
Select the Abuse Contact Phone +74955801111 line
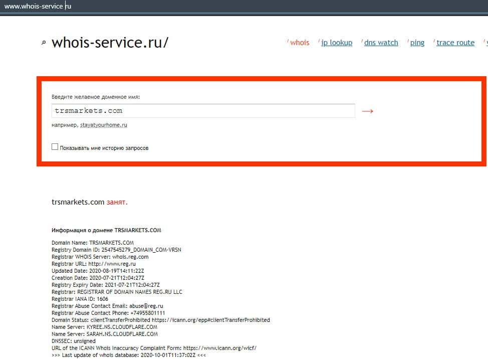pyautogui.click(x=108, y=313)
